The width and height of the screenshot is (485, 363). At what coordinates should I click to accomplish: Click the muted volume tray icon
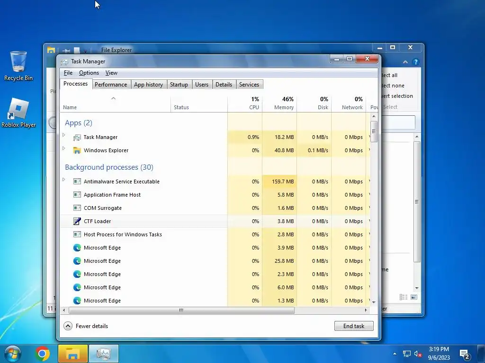click(418, 354)
